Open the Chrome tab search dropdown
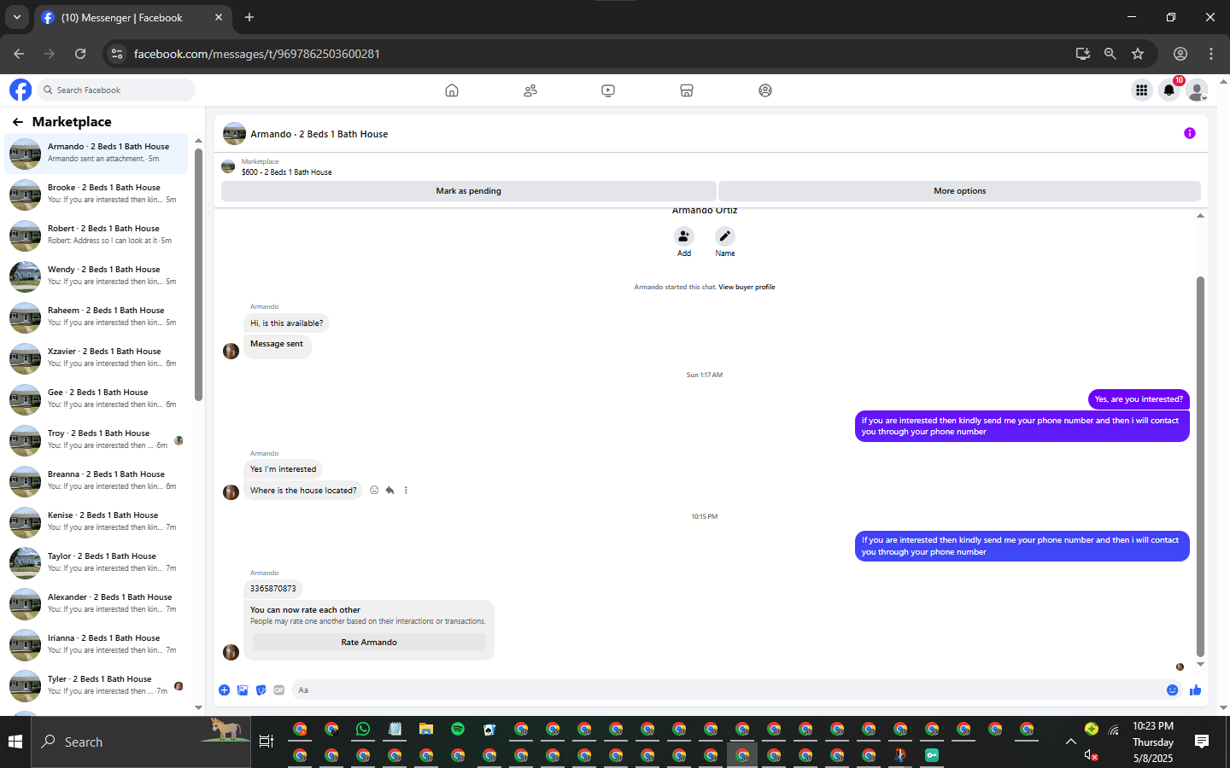The image size is (1230, 768). click(x=17, y=17)
